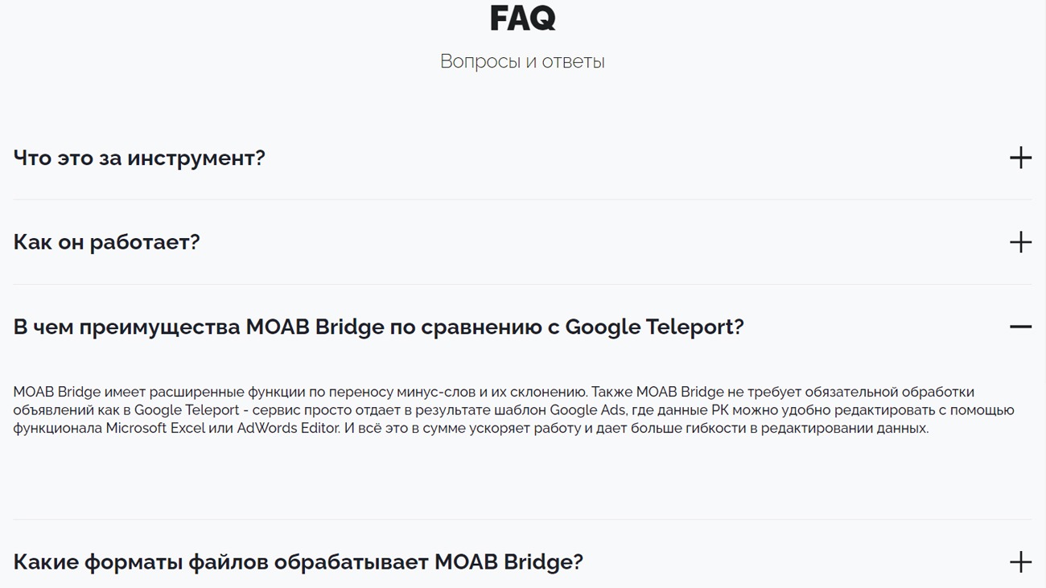Click "MOAB Bridge" at the start of the answer
This screenshot has width=1046, height=588.
tap(56, 393)
